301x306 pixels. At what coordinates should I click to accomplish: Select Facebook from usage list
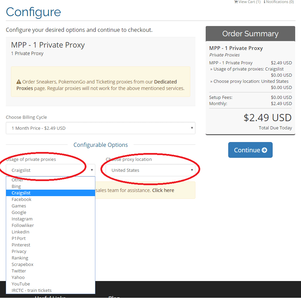(x=51, y=199)
